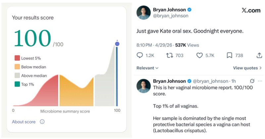This screenshot has width=265, height=139.
Task: Click the orange Below median legend swatch
Action: coord(17,67)
